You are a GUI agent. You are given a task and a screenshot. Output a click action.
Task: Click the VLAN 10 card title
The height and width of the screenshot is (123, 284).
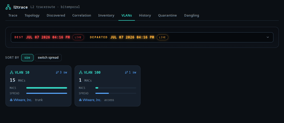click(x=22, y=72)
